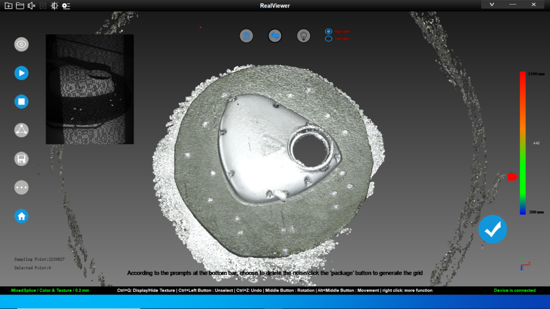Select the Low Light radio button
This screenshot has height=309, width=550.
pos(328,39)
